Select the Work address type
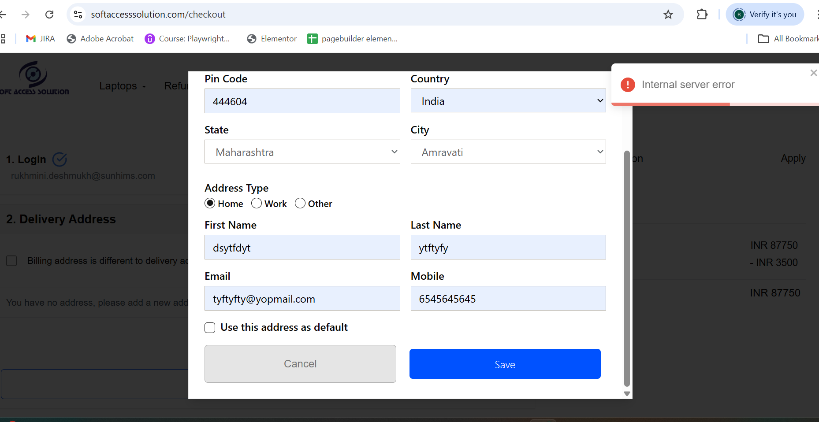Viewport: 819px width, 422px height. tap(257, 203)
